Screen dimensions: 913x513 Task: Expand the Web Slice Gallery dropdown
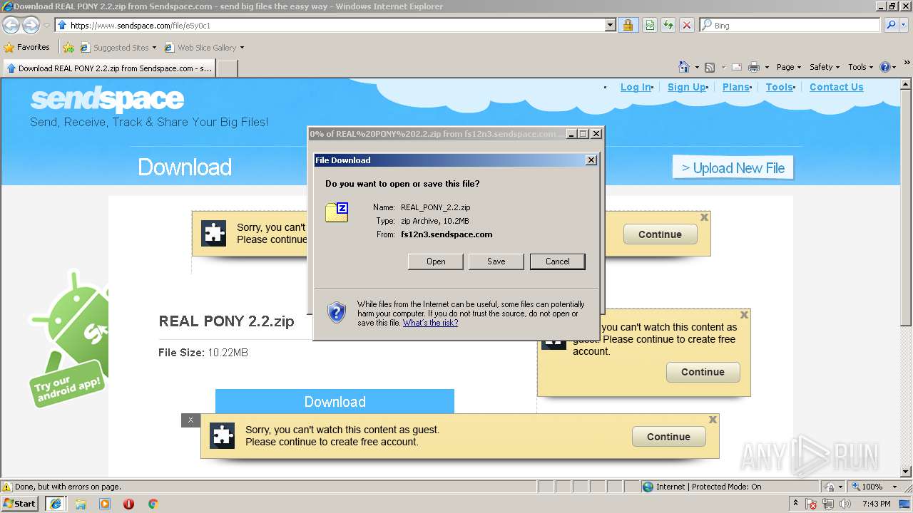(x=242, y=48)
